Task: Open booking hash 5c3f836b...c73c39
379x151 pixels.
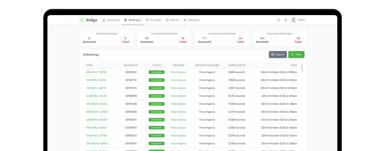Action: [97, 96]
